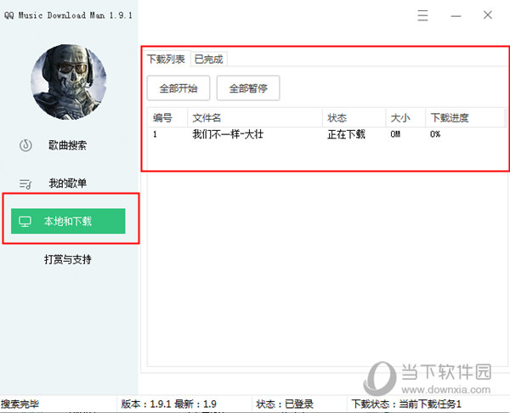Click the 文件名 column header
Image resolution: width=510 pixels, height=413 pixels.
pos(207,118)
